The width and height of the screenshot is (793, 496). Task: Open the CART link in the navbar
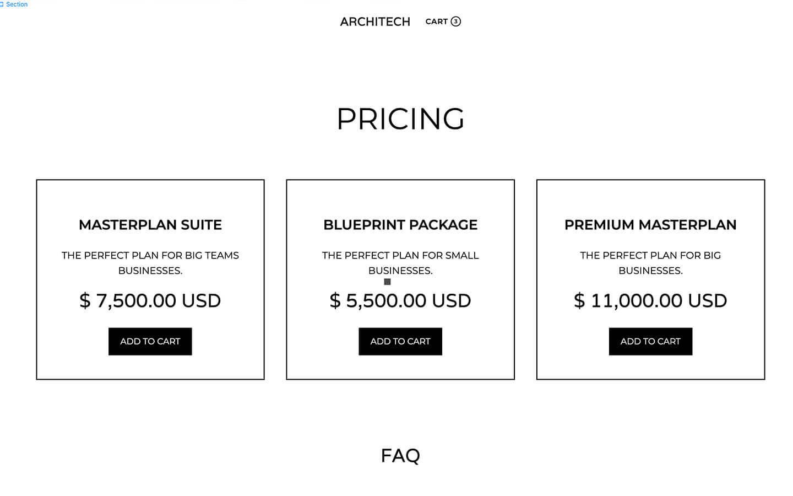pyautogui.click(x=438, y=21)
